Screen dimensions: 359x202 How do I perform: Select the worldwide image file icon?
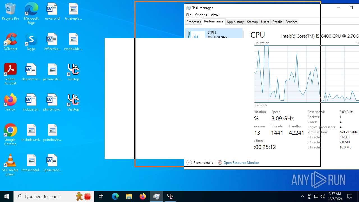click(x=73, y=42)
